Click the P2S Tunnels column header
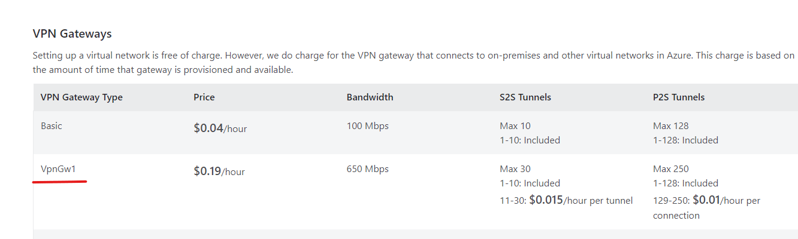The height and width of the screenshot is (239, 798). (x=679, y=97)
